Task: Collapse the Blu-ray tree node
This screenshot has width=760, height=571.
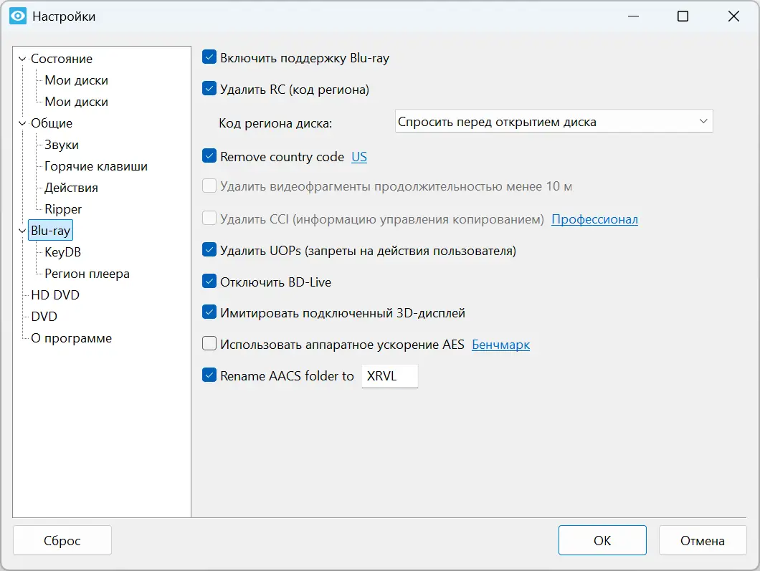Action: click(22, 231)
